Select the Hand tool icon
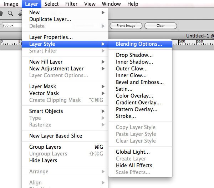 pos(1,14)
